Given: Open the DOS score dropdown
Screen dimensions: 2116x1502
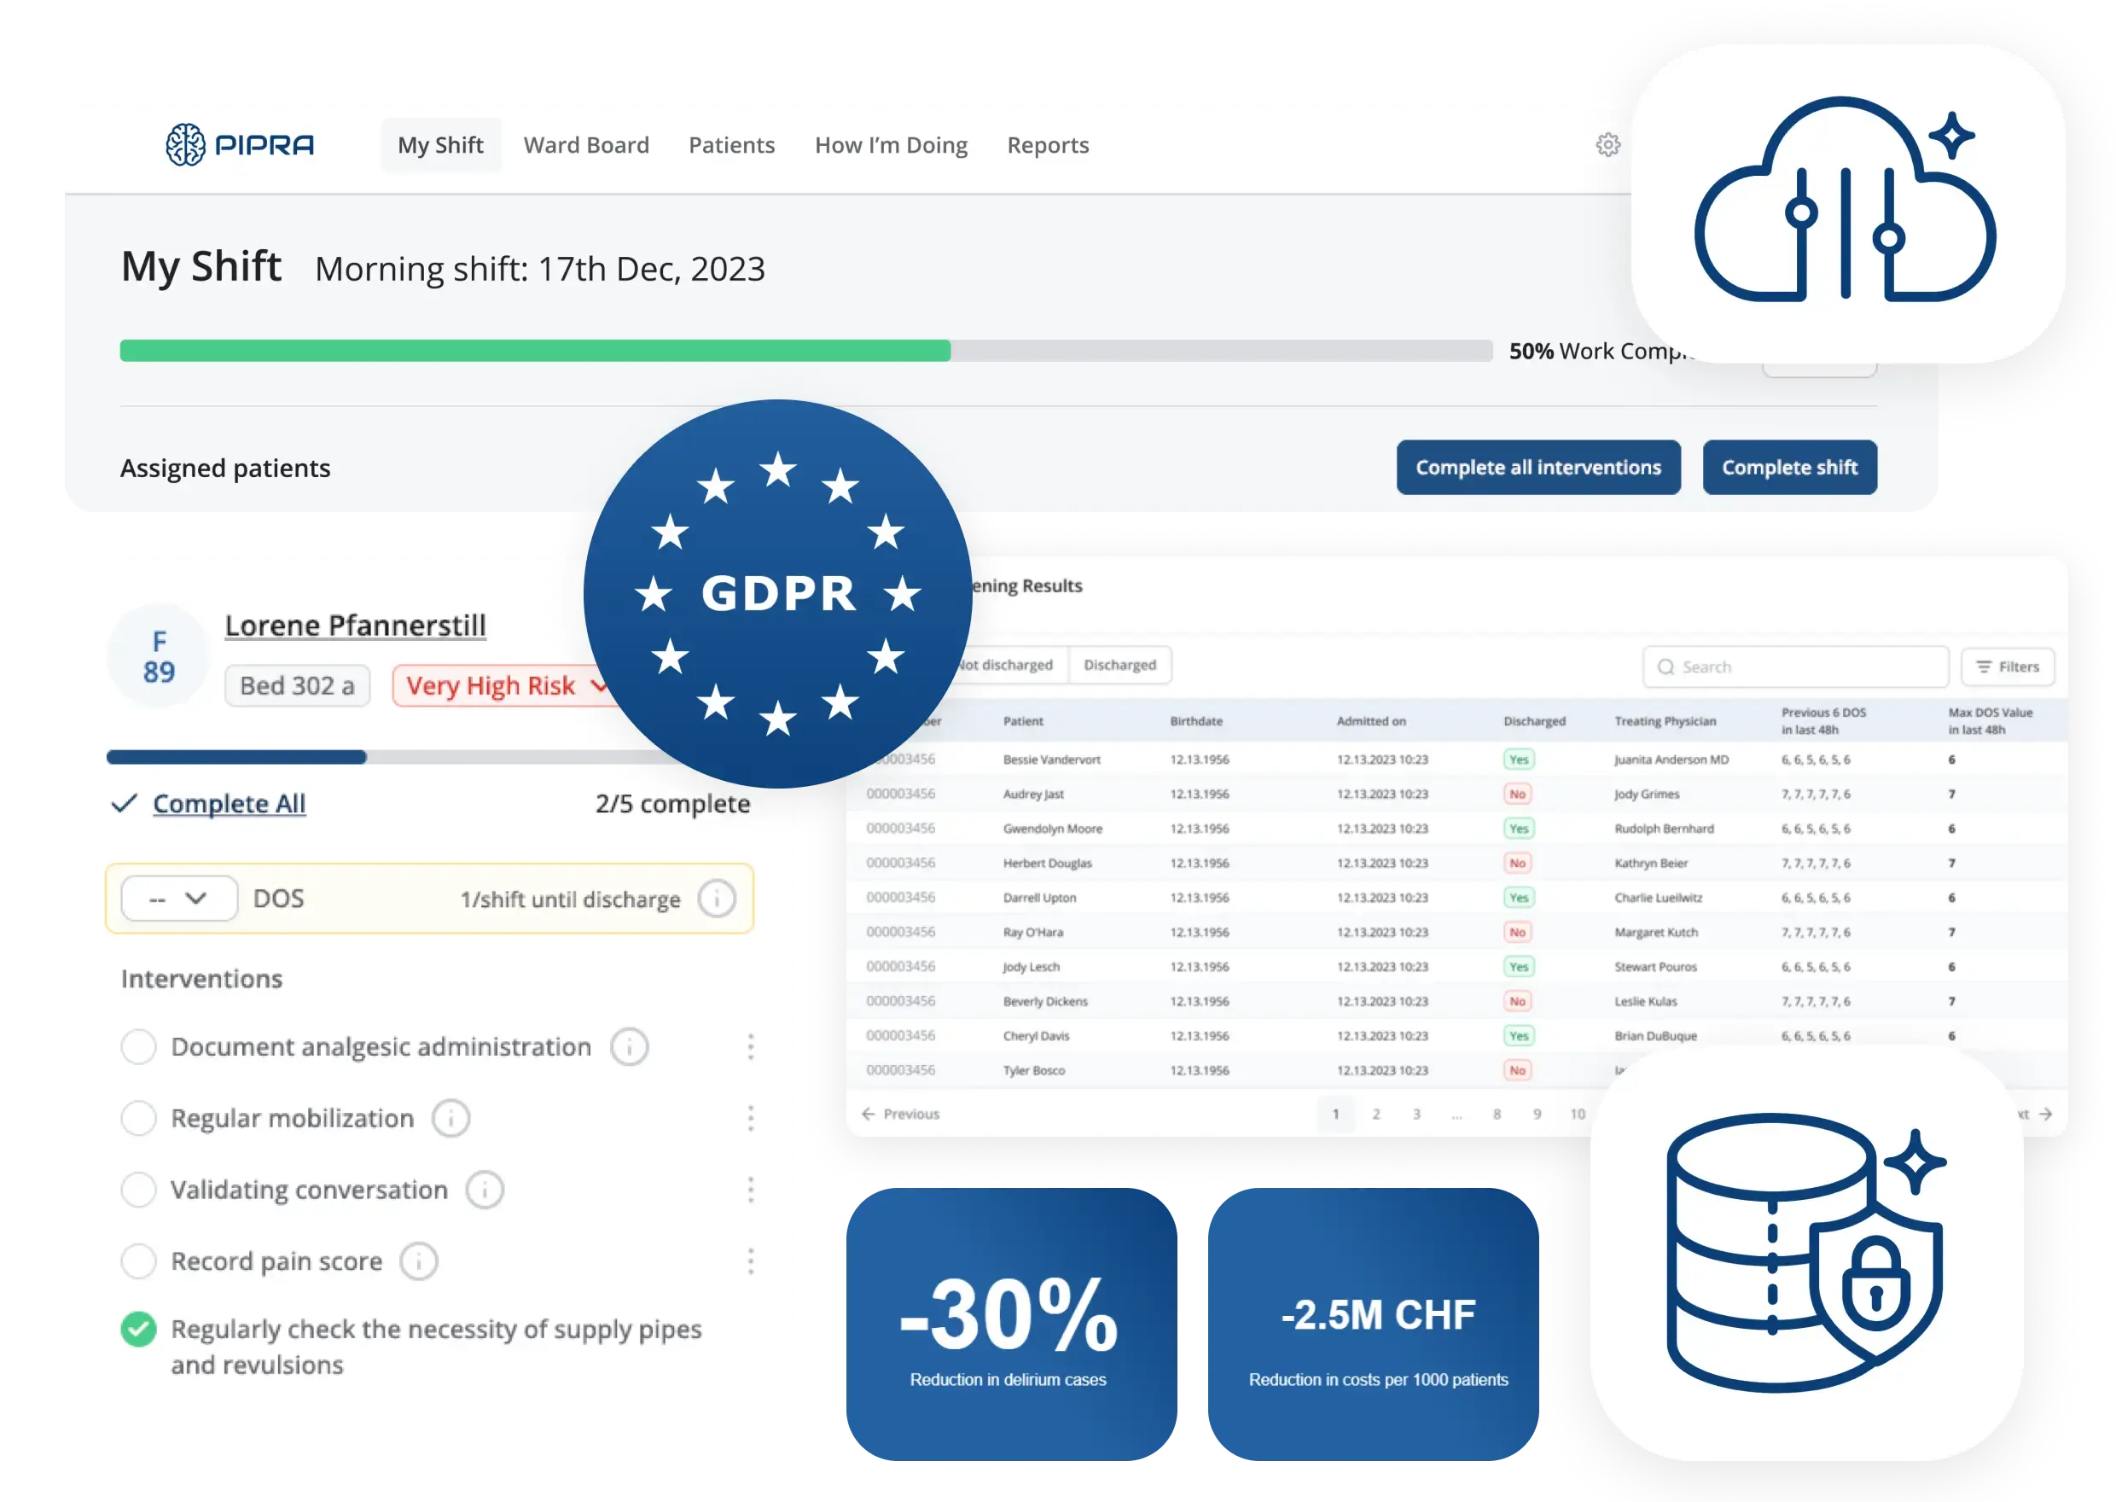Looking at the screenshot, I should 179,898.
